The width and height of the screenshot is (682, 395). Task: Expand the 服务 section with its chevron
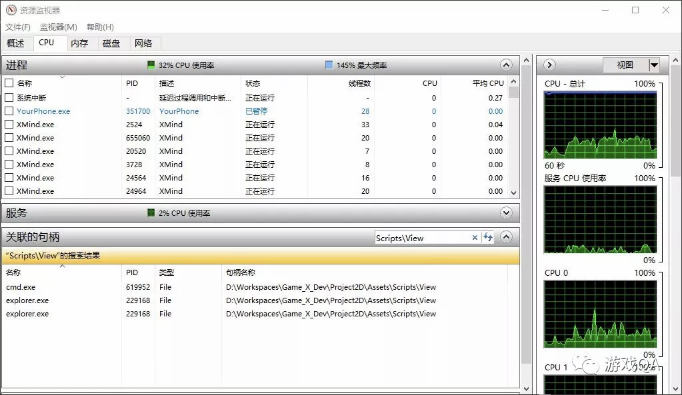(x=506, y=213)
